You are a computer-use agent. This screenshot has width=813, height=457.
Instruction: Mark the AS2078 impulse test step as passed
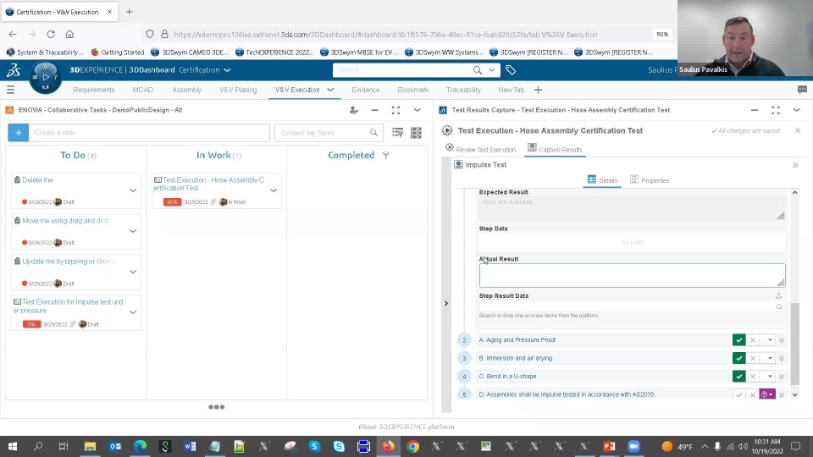pos(738,394)
